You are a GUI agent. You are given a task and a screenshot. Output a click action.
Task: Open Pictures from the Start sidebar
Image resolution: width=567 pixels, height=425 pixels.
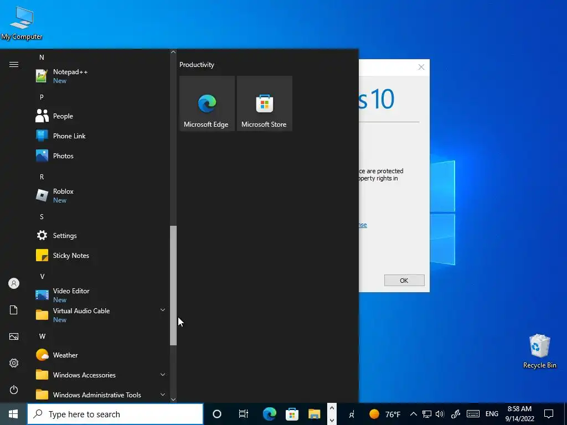[x=14, y=336]
